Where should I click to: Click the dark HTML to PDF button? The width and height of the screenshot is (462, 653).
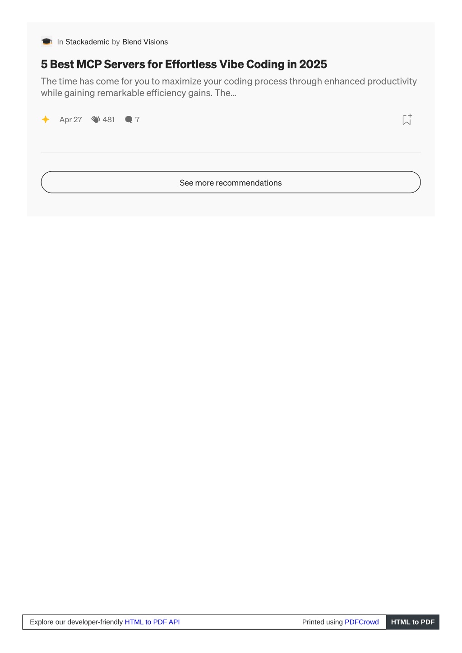pyautogui.click(x=412, y=622)
